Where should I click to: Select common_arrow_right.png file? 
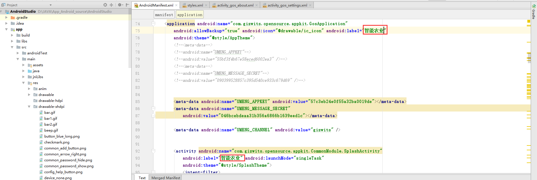65,154
